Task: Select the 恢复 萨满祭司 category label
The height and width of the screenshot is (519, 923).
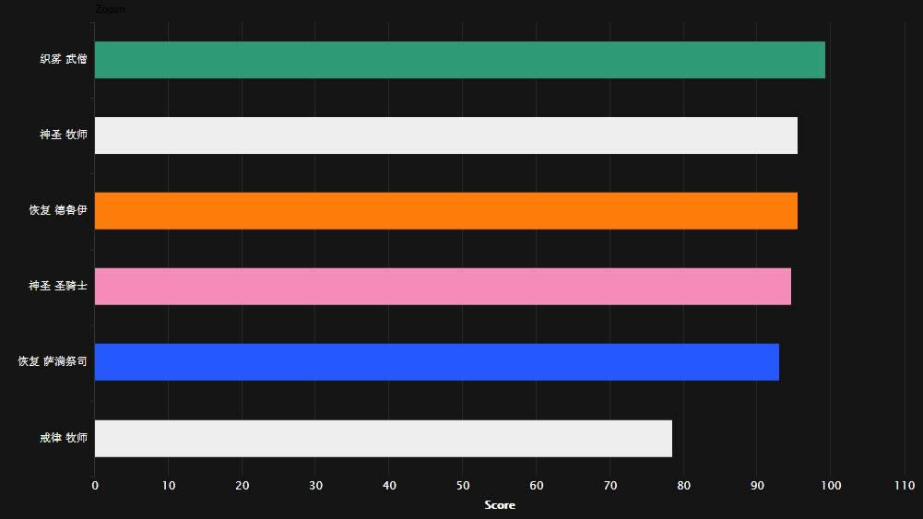Action: (53, 362)
